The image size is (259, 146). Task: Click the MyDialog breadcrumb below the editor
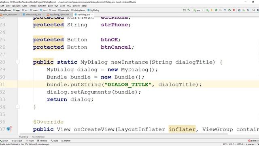(x=23, y=137)
